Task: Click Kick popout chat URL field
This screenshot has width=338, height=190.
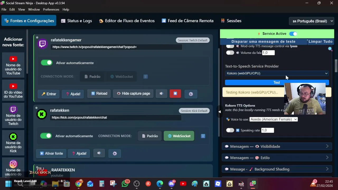Action: pyautogui.click(x=116, y=117)
